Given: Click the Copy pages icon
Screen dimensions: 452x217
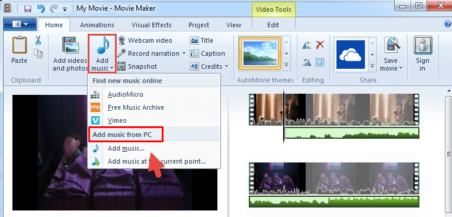Looking at the screenshot, I should point(39,53).
